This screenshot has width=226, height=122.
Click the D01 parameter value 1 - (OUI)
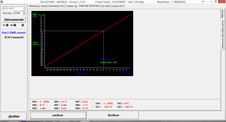point(45,102)
